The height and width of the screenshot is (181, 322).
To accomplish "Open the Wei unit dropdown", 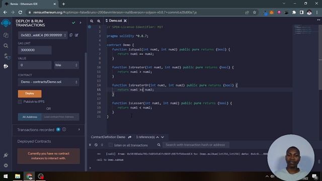I will pos(66,65).
